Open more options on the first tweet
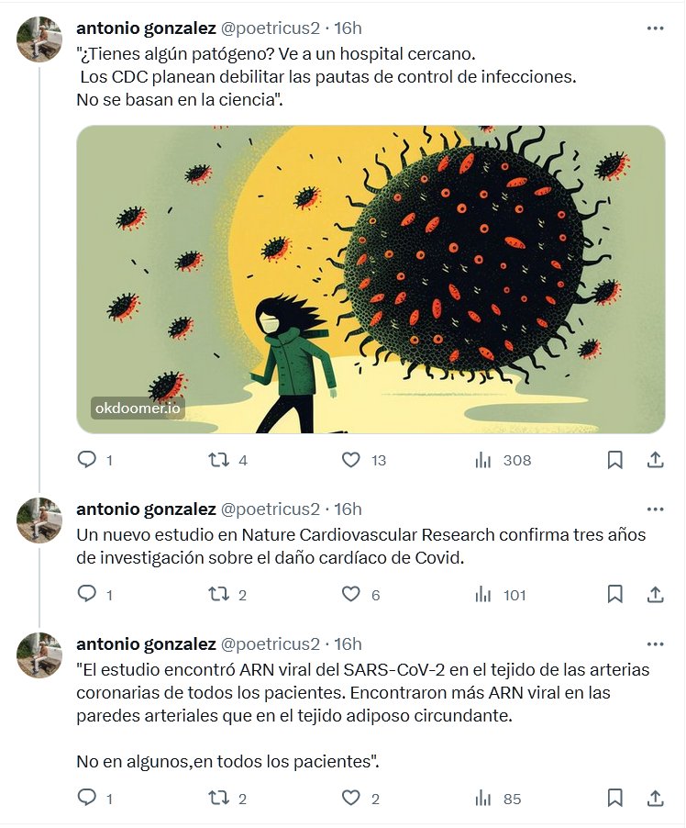686x828 pixels. [655, 28]
